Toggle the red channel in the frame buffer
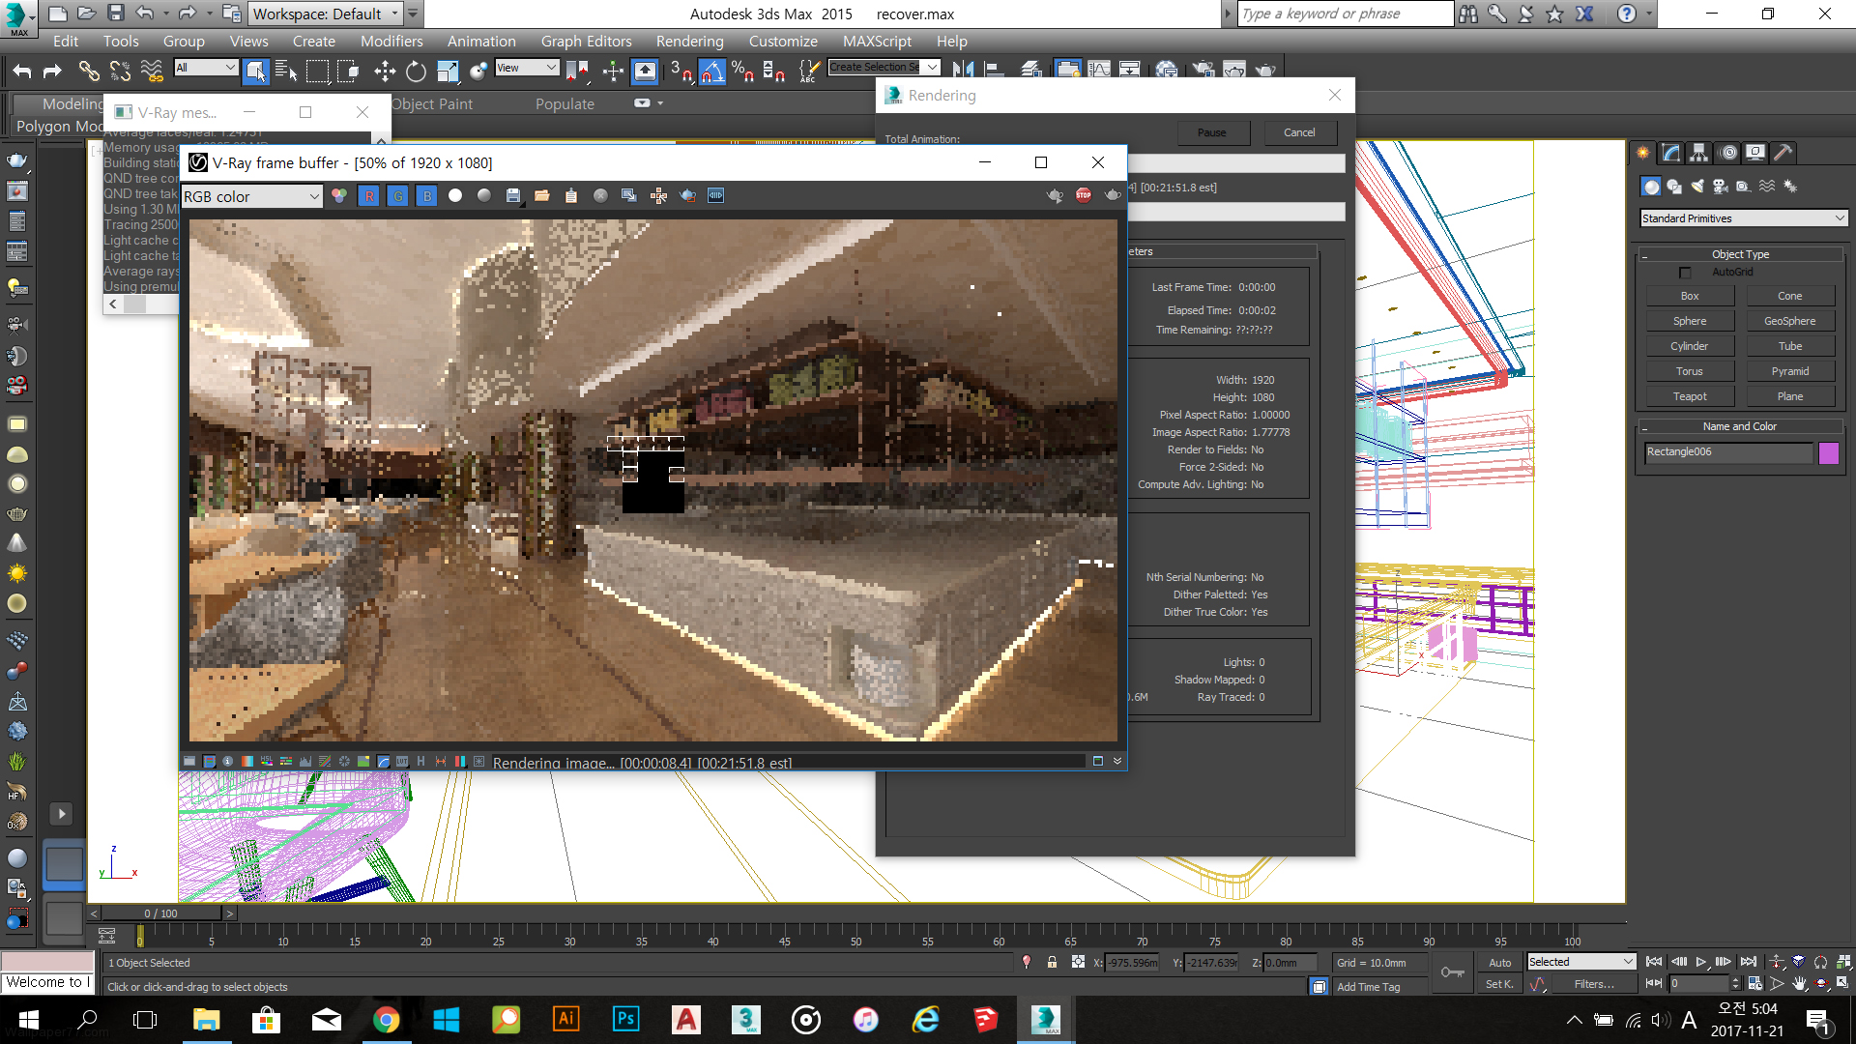1856x1044 pixels. tap(369, 195)
